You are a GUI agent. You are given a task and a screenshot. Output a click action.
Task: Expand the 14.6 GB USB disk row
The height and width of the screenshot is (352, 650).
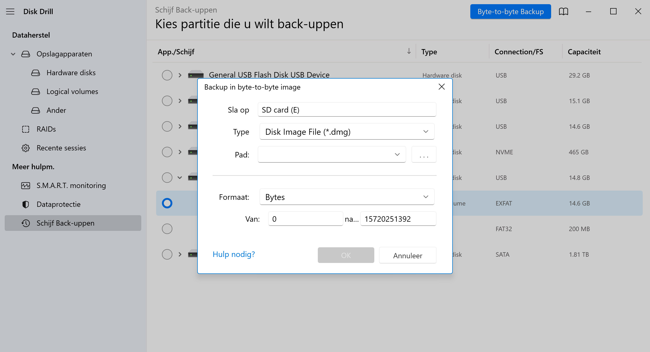180,126
